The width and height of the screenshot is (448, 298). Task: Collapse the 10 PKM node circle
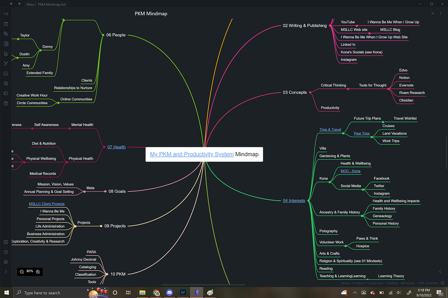tap(107, 274)
